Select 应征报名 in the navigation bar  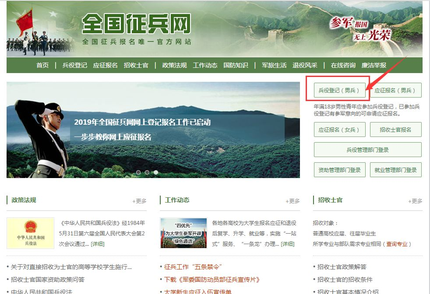coord(108,65)
